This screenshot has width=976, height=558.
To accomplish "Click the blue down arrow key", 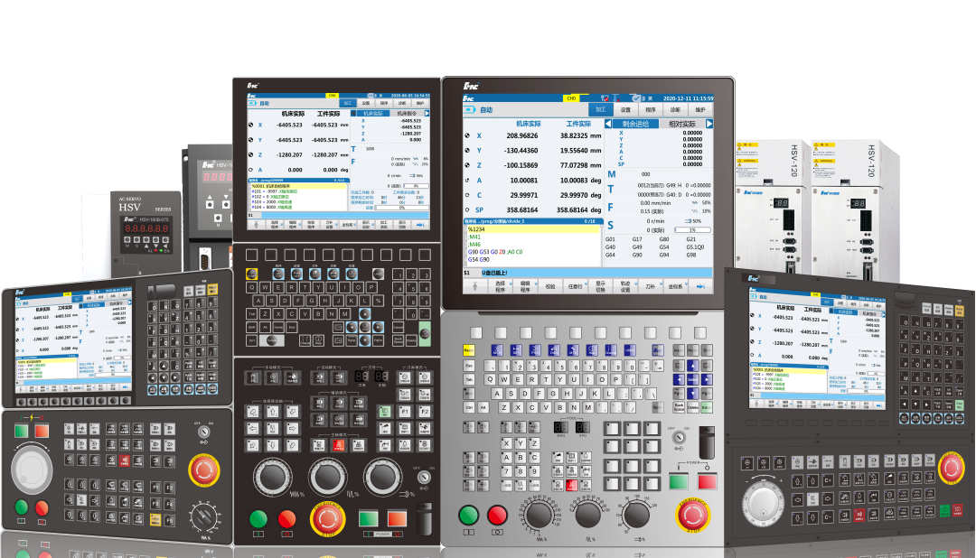I will 693,394.
